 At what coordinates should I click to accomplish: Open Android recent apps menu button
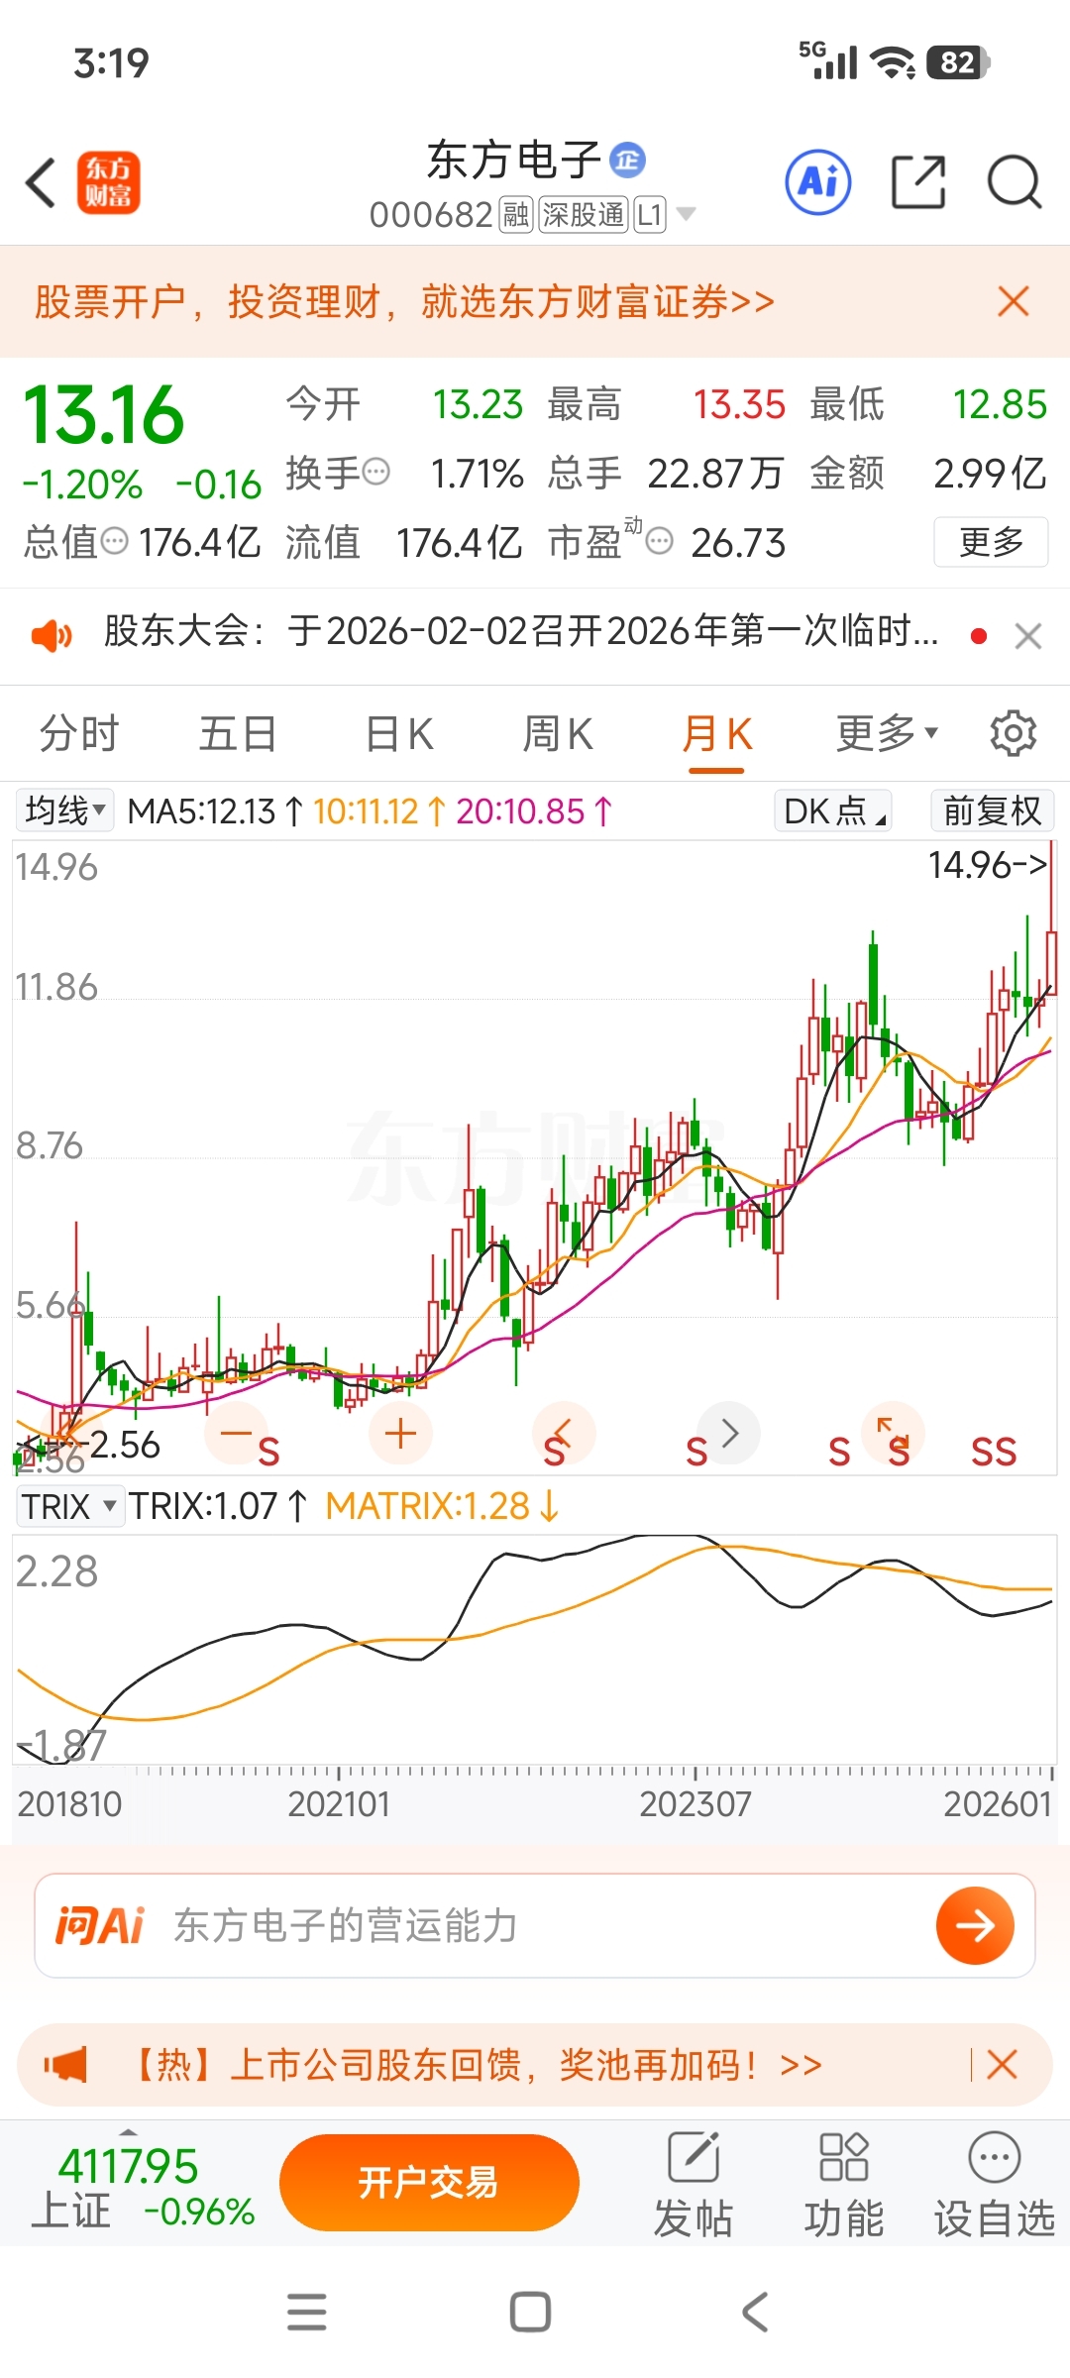pyautogui.click(x=306, y=2312)
